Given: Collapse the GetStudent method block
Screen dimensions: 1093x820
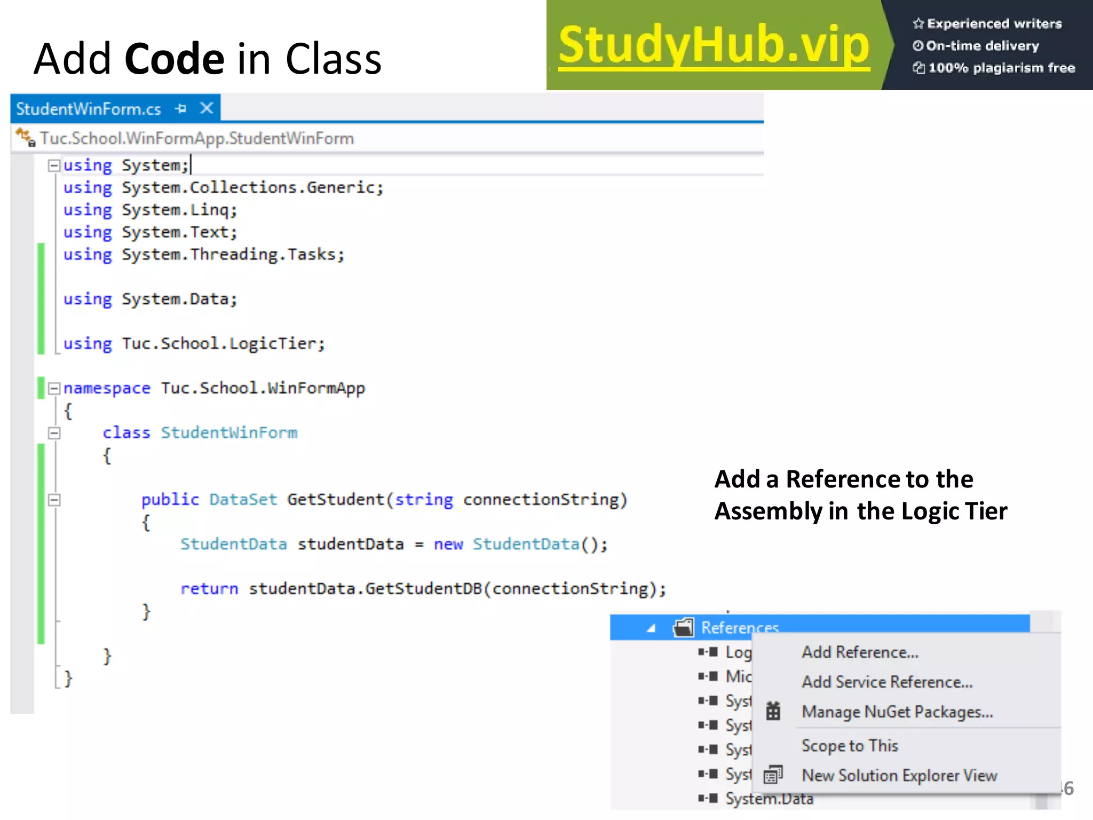Looking at the screenshot, I should tap(53, 500).
